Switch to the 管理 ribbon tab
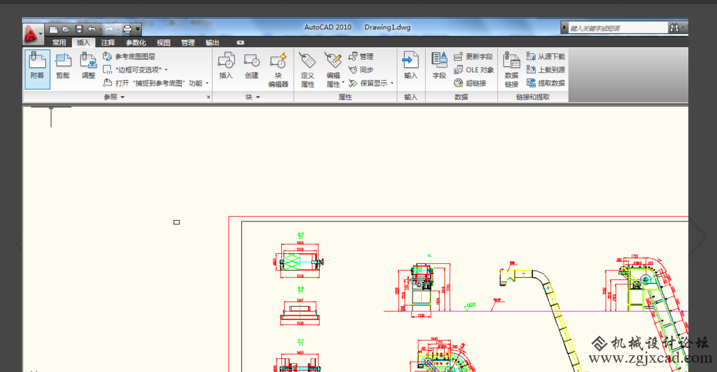This screenshot has width=717, height=372. (187, 43)
